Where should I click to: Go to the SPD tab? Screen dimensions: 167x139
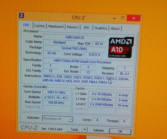(86, 28)
